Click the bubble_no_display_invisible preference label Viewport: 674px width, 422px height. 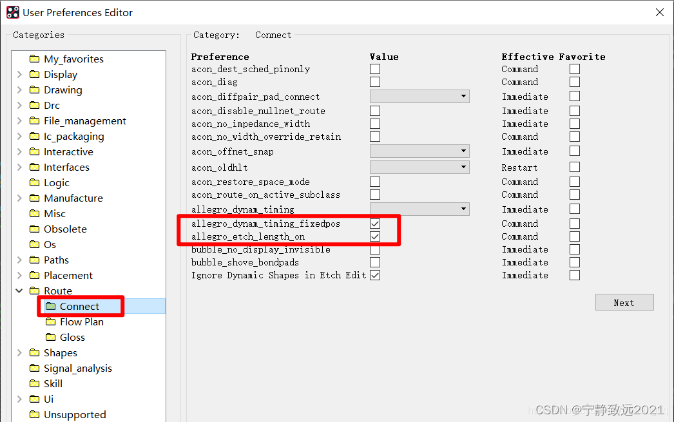261,249
